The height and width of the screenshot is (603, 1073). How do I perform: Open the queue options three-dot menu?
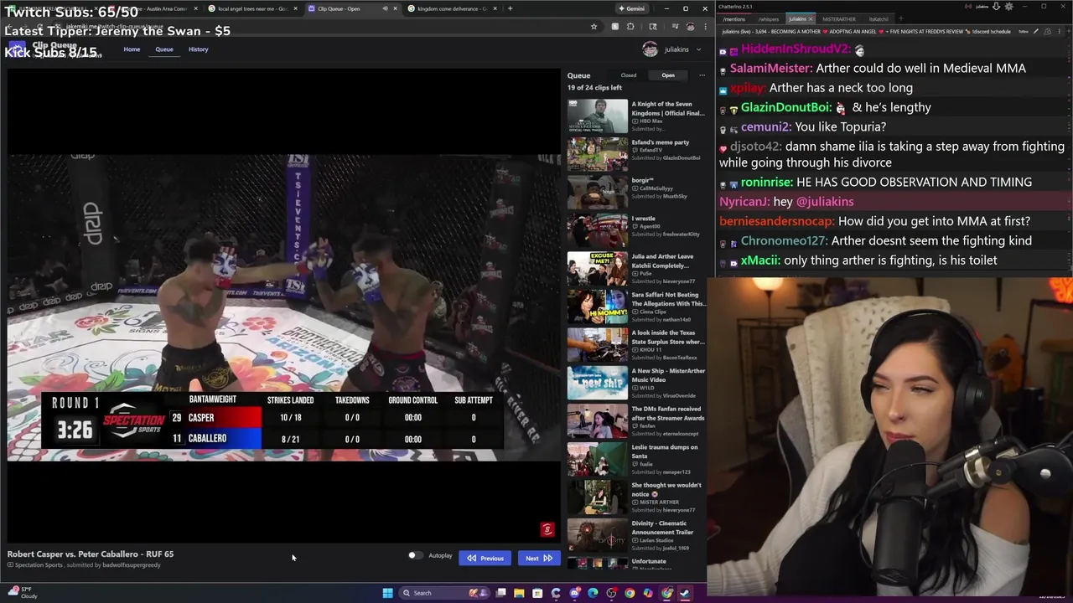pos(702,75)
